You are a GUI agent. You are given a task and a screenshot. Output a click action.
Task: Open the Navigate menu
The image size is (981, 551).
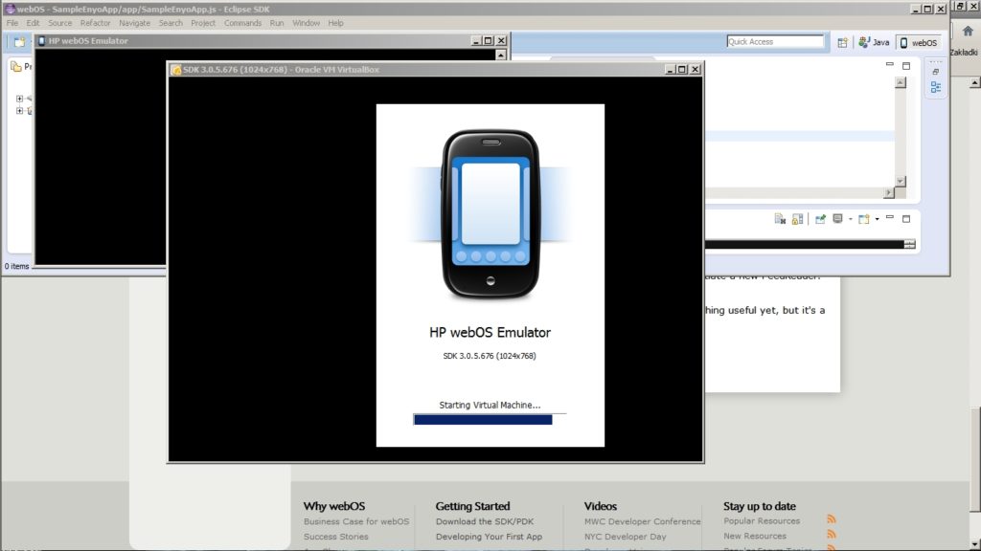coord(134,23)
